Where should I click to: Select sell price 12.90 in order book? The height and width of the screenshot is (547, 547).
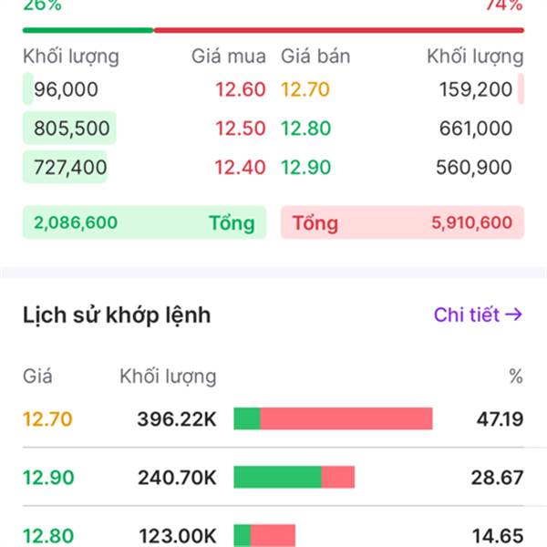[x=305, y=168]
